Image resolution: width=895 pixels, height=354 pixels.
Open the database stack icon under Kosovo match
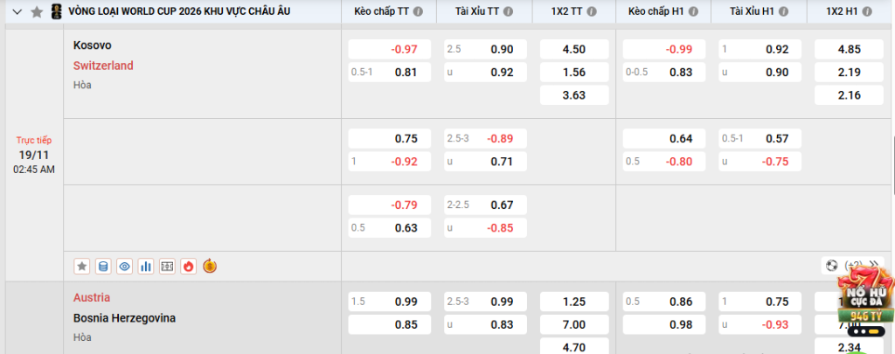pyautogui.click(x=103, y=266)
